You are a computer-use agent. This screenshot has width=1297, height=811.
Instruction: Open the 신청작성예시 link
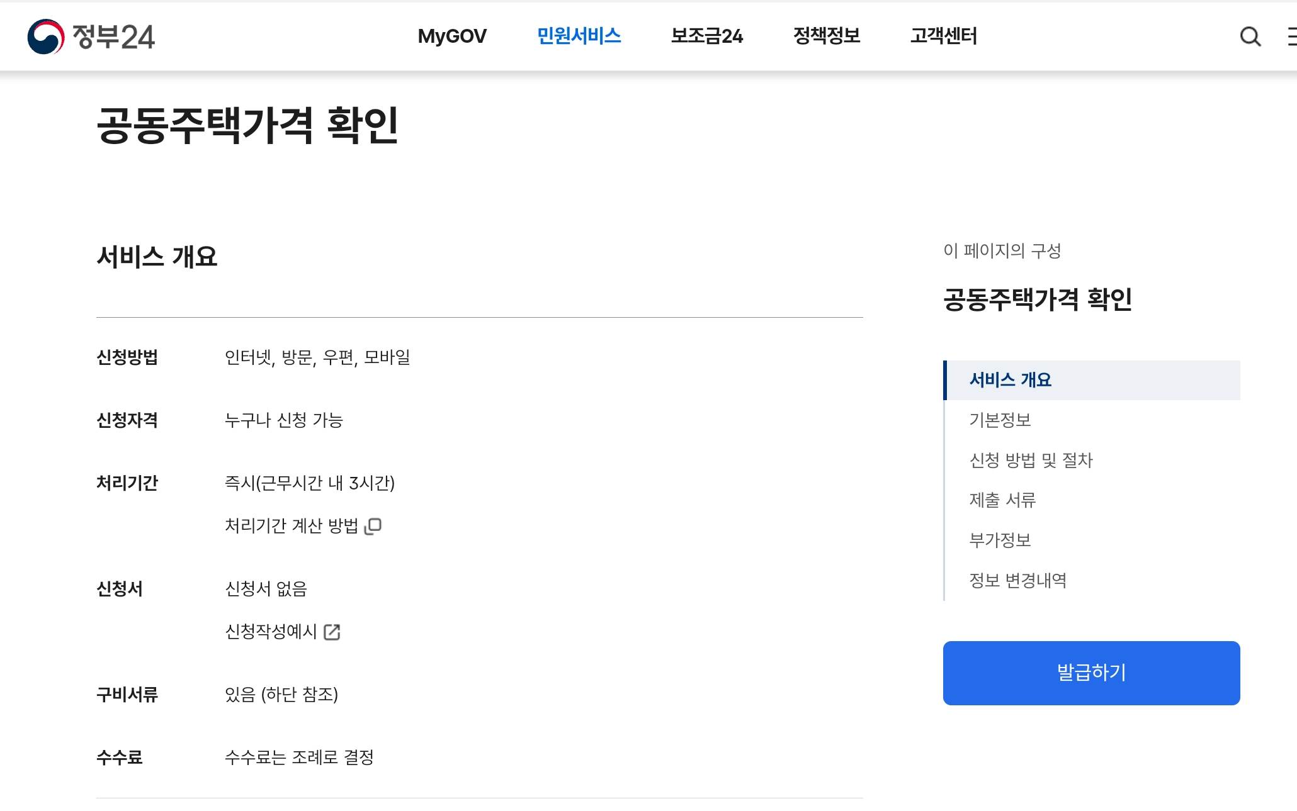coord(271,632)
